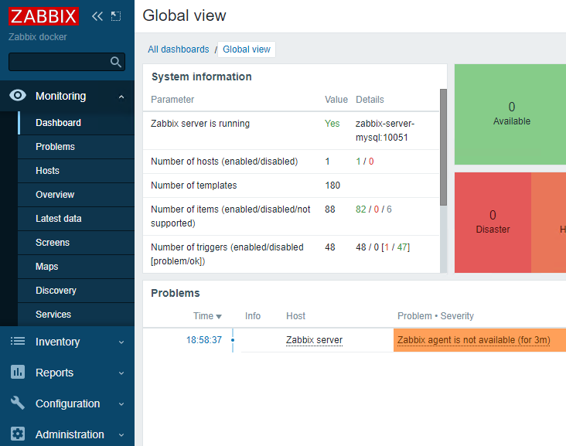566x446 pixels.
Task: Click the 'Zabbix docker' server name text
Action: (38, 37)
